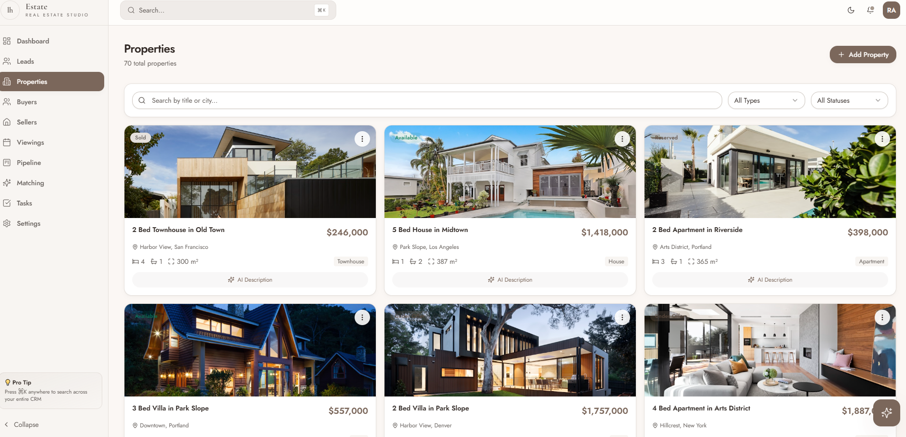Click location Harbor View, San Francisco
The image size is (906, 437).
174,247
